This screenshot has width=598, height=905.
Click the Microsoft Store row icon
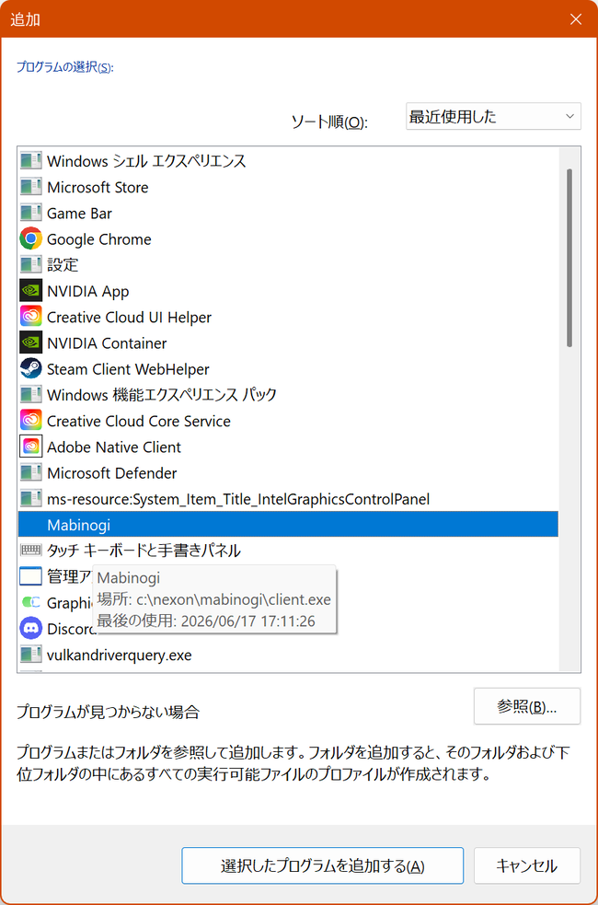tap(30, 186)
